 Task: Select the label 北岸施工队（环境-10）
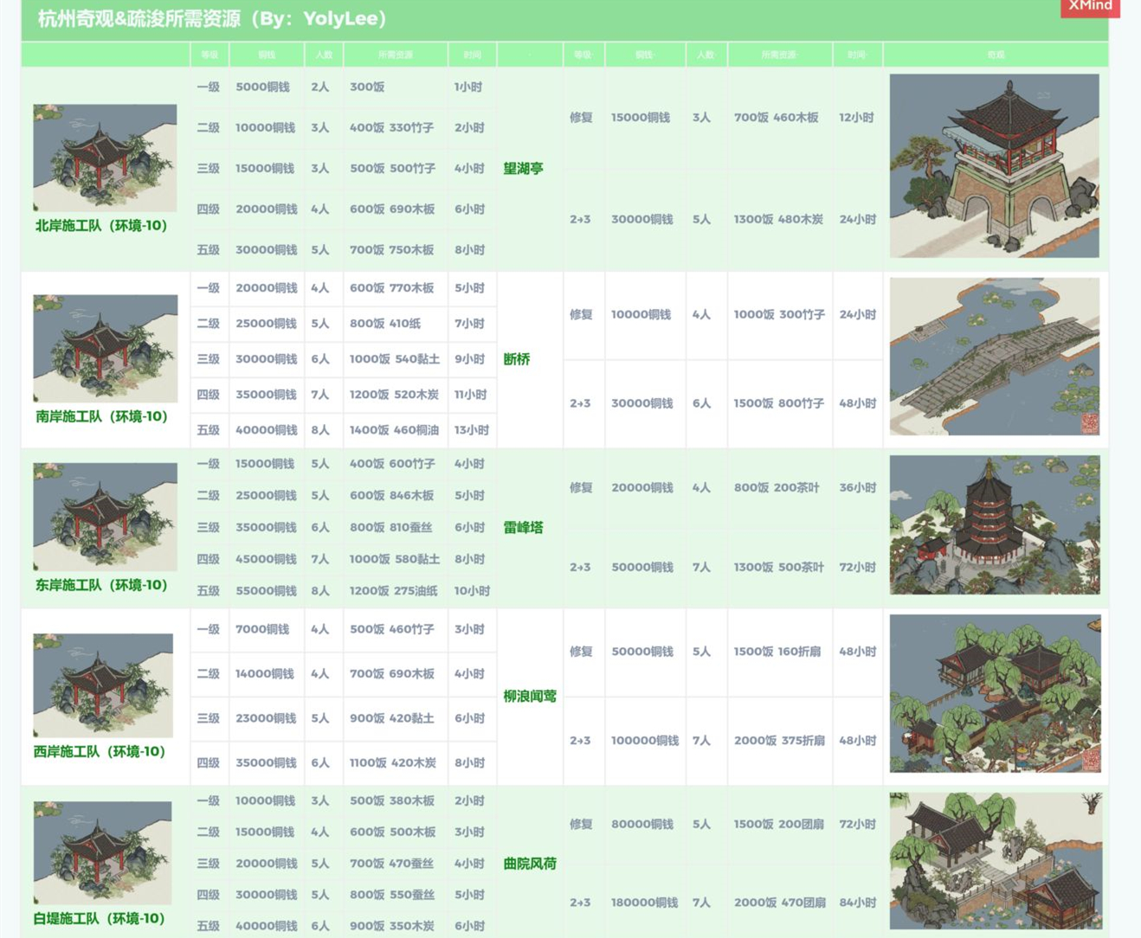(x=101, y=226)
